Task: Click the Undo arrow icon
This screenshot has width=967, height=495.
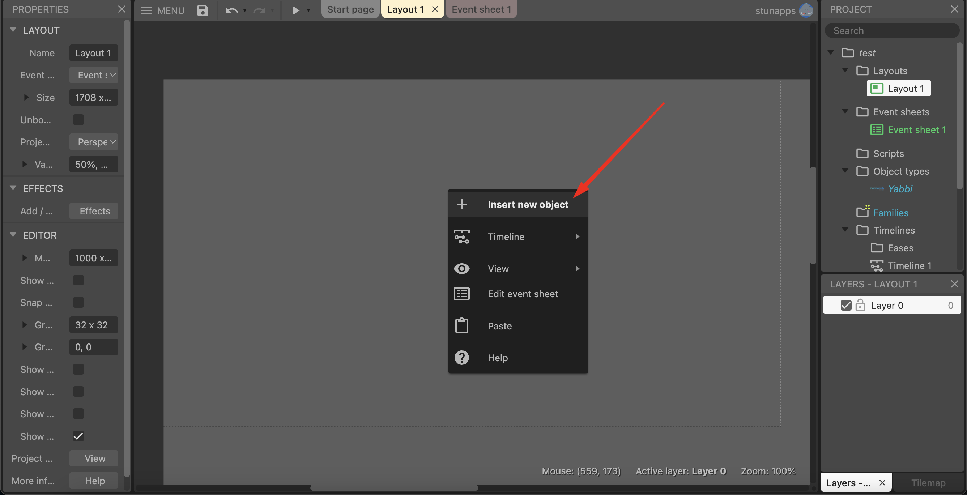Action: click(231, 10)
